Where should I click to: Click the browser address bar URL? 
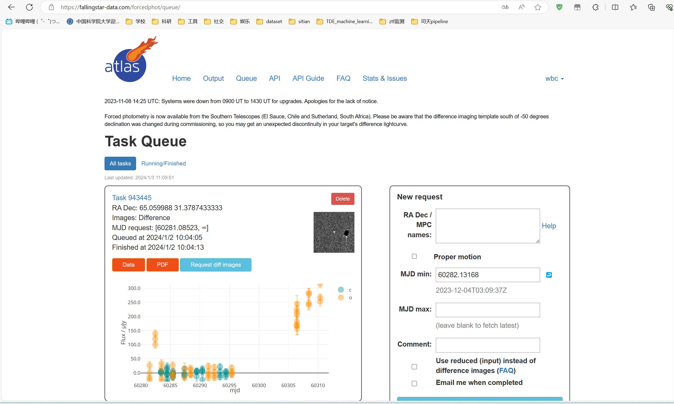(120, 7)
